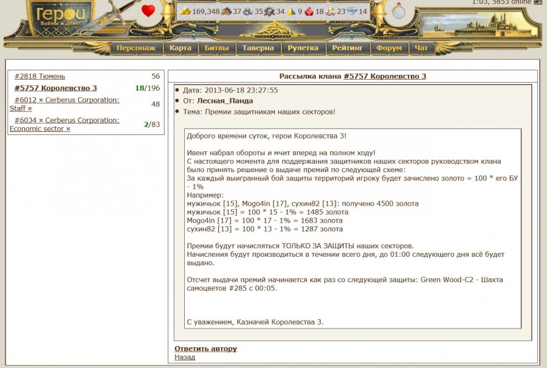Image resolution: width=547 pixels, height=368 pixels.
Task: Go to the Битвы section
Action: [216, 48]
